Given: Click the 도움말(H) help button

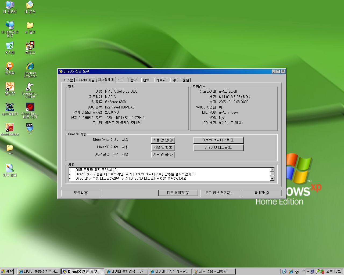Looking at the screenshot, I should [x=81, y=193].
